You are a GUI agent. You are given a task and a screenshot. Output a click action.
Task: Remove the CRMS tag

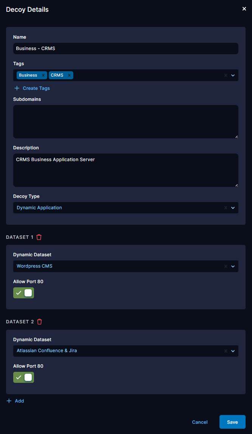pyautogui.click(x=68, y=75)
